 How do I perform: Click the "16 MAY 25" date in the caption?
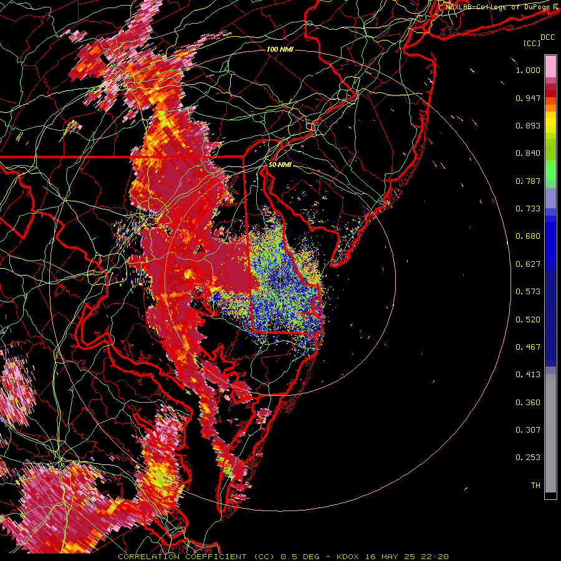click(390, 557)
